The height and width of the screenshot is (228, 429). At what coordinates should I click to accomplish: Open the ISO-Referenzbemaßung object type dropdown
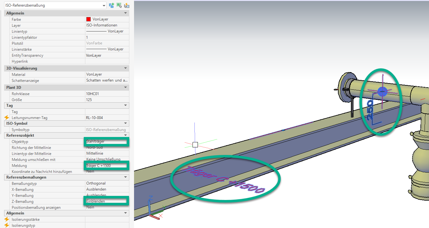(x=104, y=6)
